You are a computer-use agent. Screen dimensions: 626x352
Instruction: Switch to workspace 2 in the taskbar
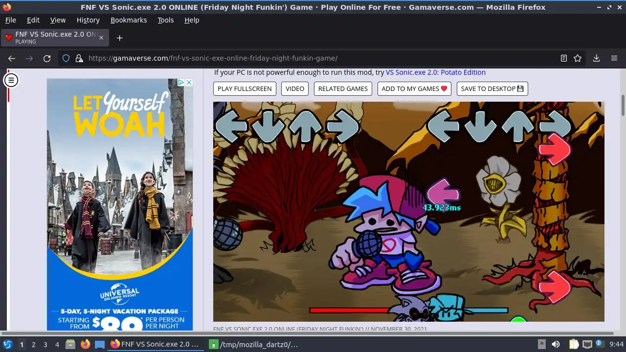[33, 344]
